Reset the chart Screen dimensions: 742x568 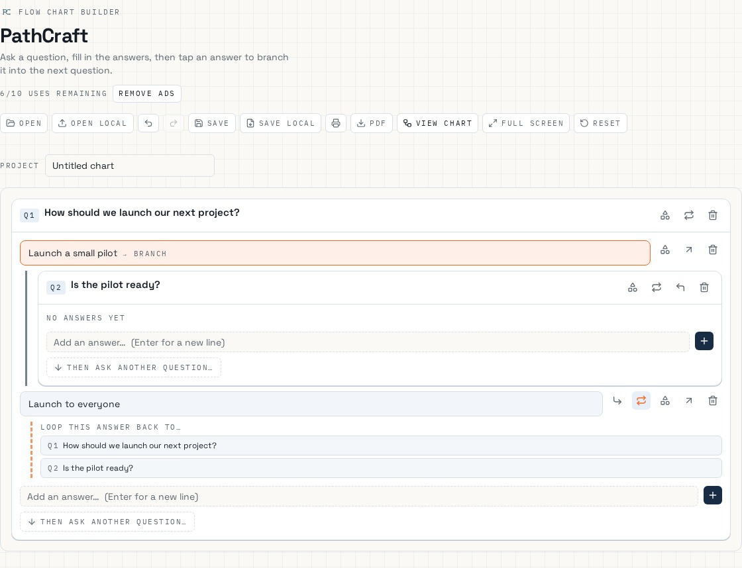tap(600, 123)
